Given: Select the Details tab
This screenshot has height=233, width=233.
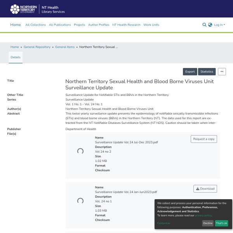Looking at the screenshot, I should 16,57.
